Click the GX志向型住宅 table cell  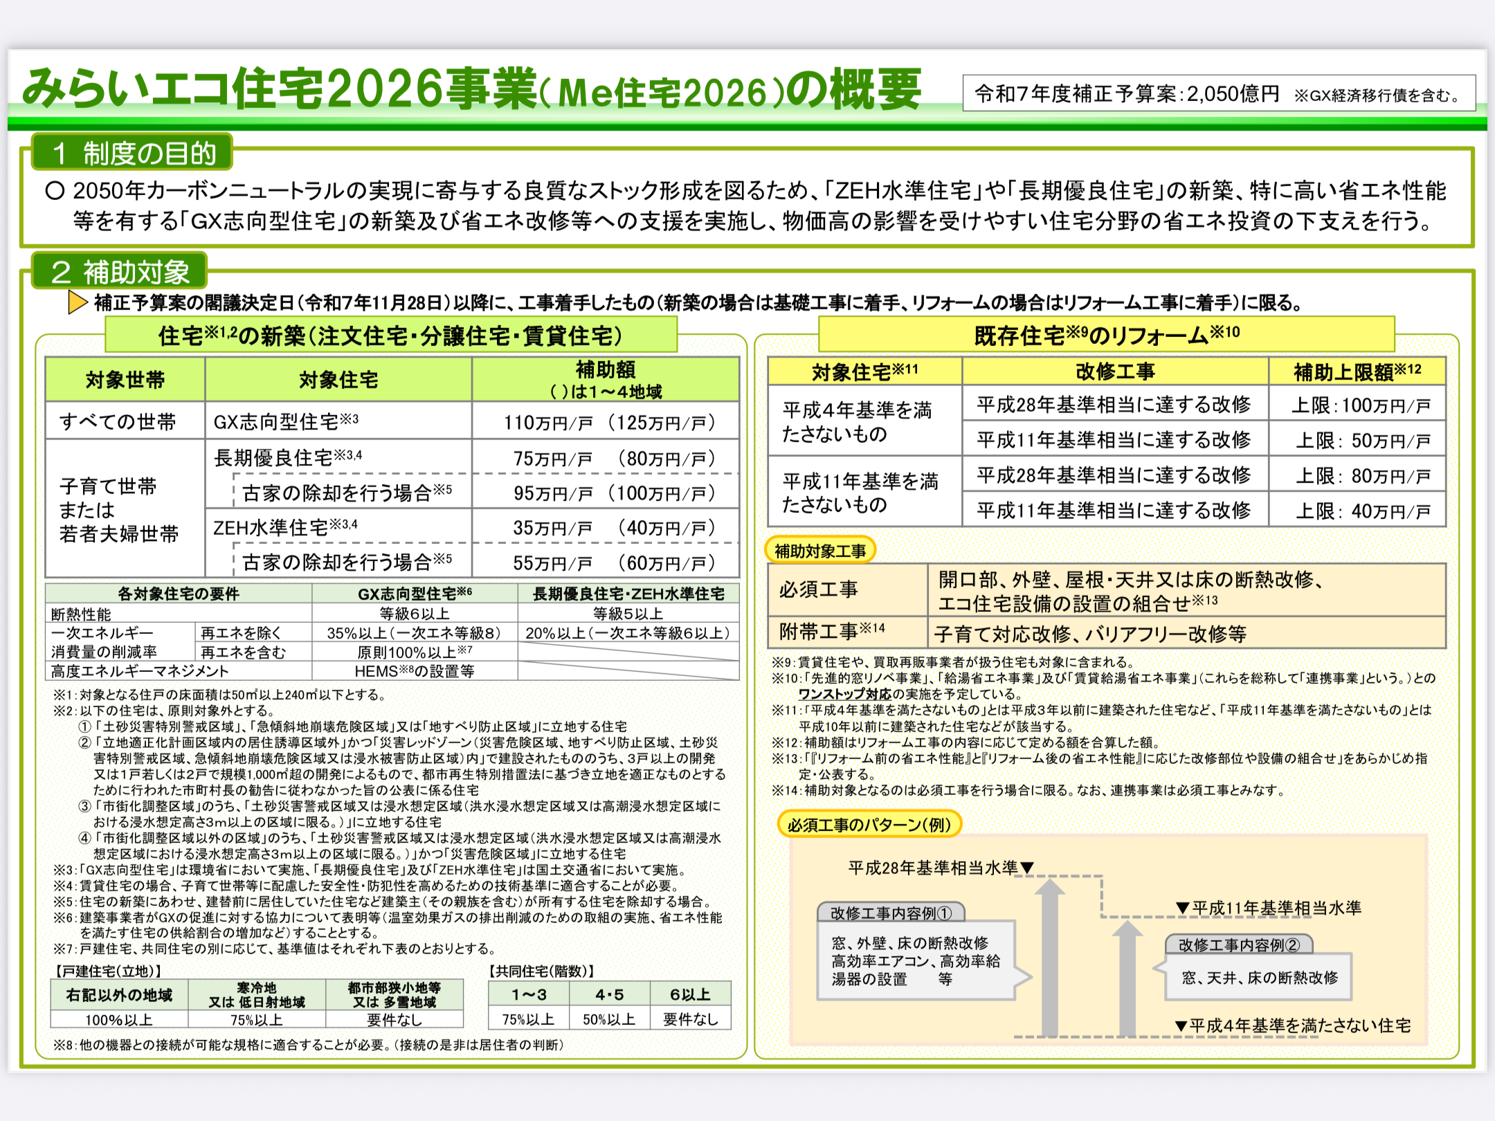(338, 421)
